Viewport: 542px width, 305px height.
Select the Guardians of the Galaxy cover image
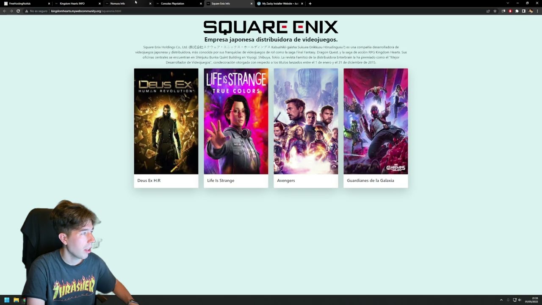click(x=376, y=121)
